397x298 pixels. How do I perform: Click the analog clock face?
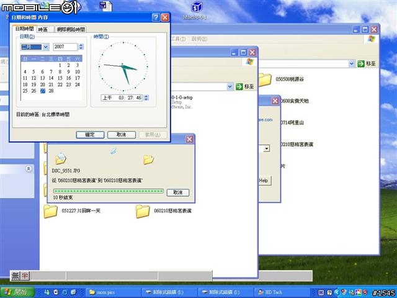click(x=123, y=66)
